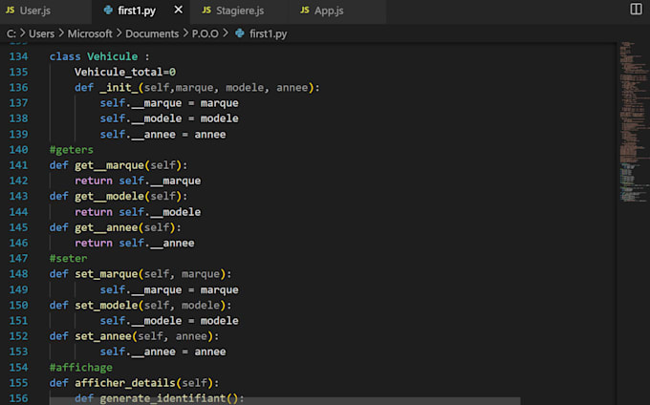Expand breadcrumb chevron after Users
650x405 pixels.
(x=61, y=33)
